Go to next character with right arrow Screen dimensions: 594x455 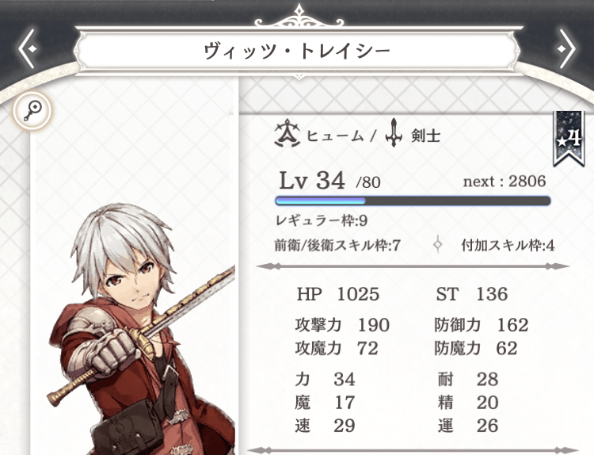click(x=565, y=49)
